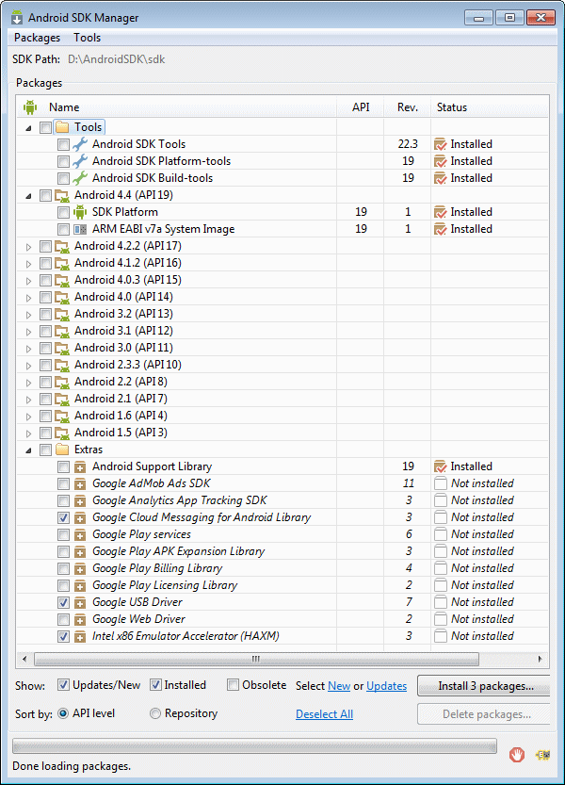Click the package icon beside Google Analytics App Tracking SDK

point(80,501)
